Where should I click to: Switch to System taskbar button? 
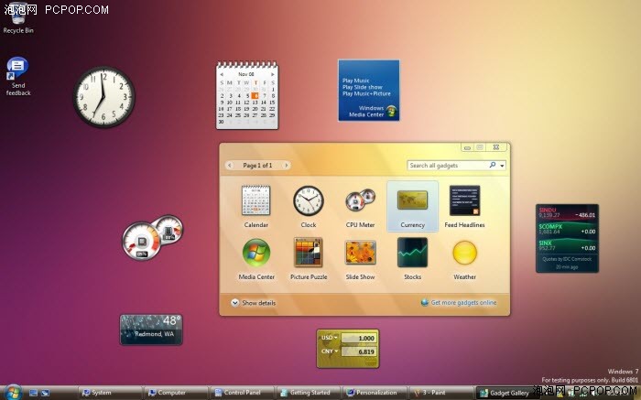click(110, 393)
